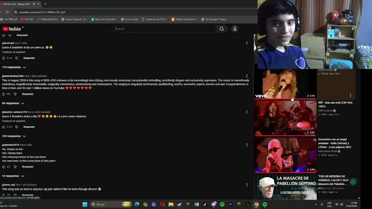
Task: Open the @kesharisuthar3268 channel link
Action: tap(13, 76)
